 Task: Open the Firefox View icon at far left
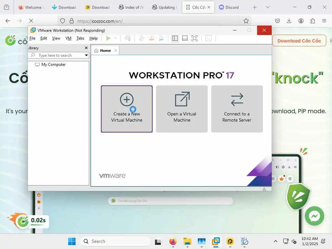pyautogui.click(x=6, y=7)
